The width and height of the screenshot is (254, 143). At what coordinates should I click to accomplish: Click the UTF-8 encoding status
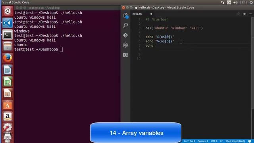214,141
